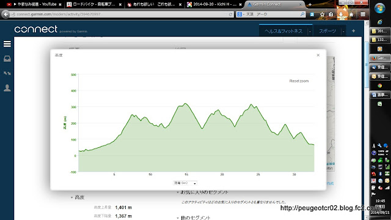This screenshot has height=220, width=391.
Task: Open the Windows Start orb
Action: point(380,9)
